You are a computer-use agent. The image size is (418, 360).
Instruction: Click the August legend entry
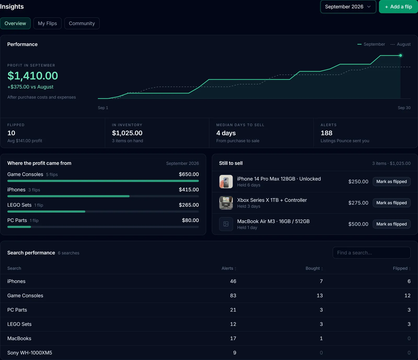400,44
